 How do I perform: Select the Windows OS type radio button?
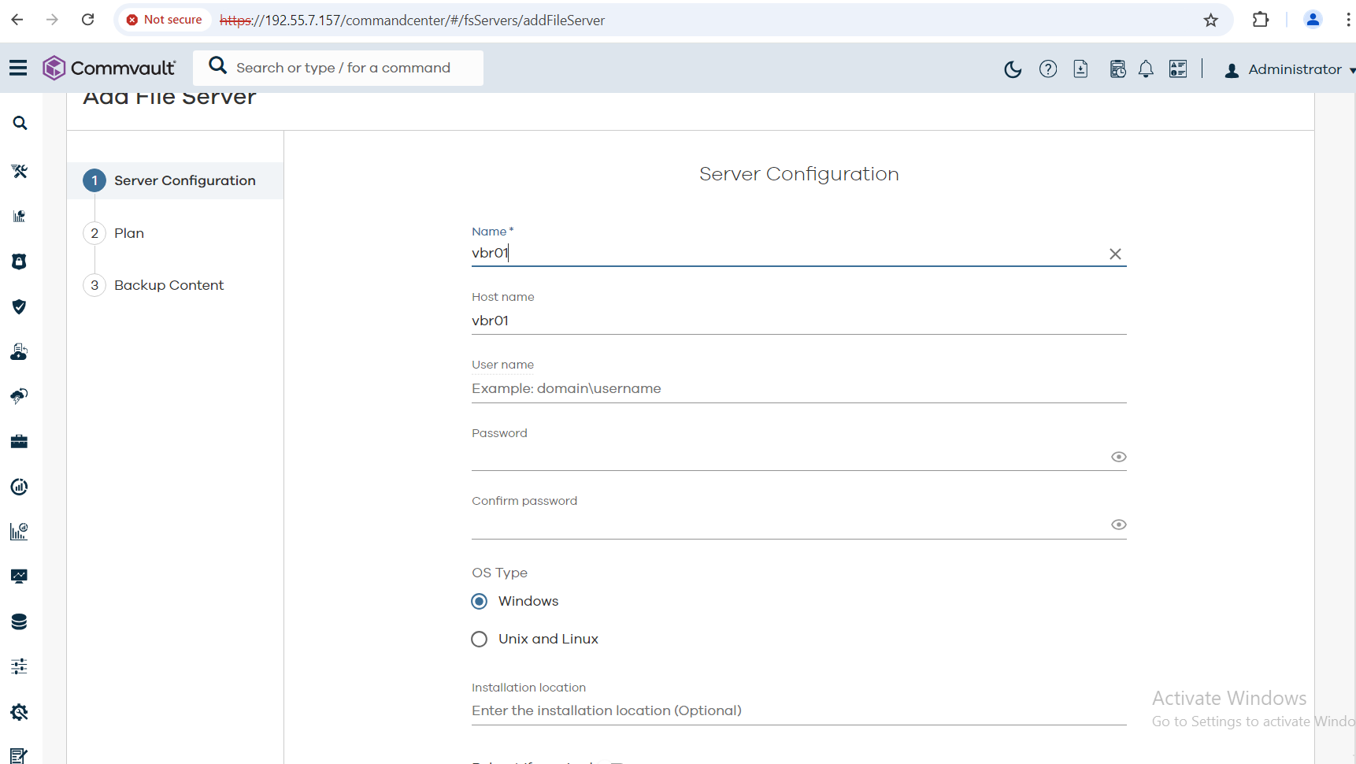tap(479, 602)
